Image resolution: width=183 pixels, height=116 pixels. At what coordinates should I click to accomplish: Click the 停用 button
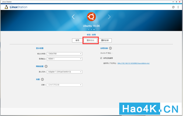pos(77,40)
